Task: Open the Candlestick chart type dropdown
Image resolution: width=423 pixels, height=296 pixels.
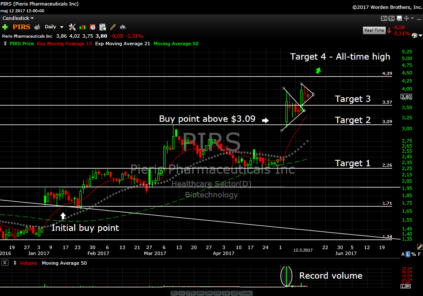Action: [x=18, y=18]
